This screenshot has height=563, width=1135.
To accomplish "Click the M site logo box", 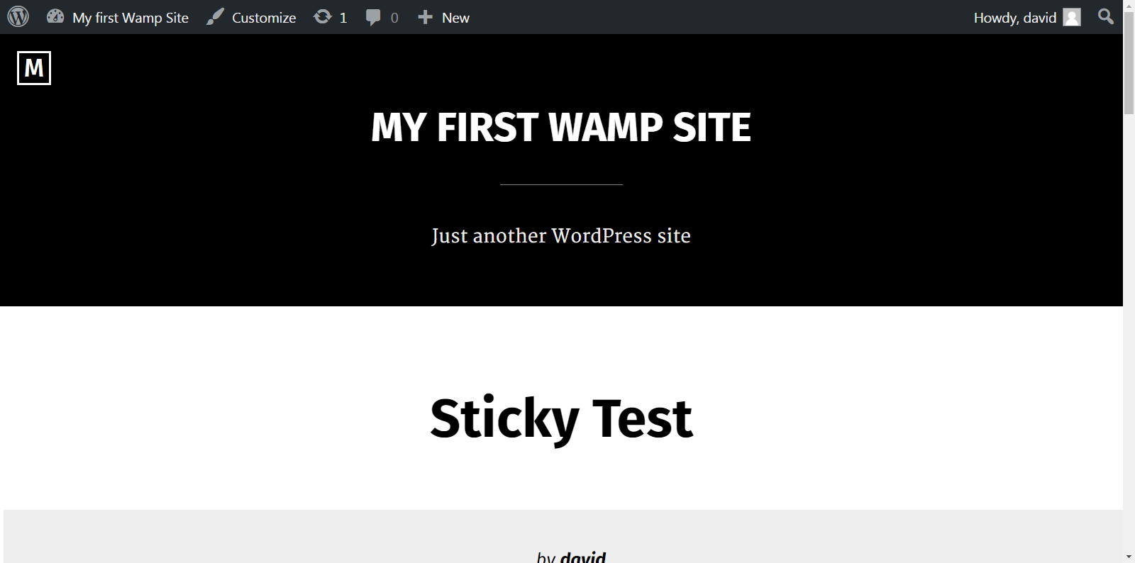I will (34, 68).
